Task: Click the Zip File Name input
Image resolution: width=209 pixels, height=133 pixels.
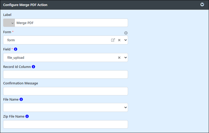Action: 66,124
